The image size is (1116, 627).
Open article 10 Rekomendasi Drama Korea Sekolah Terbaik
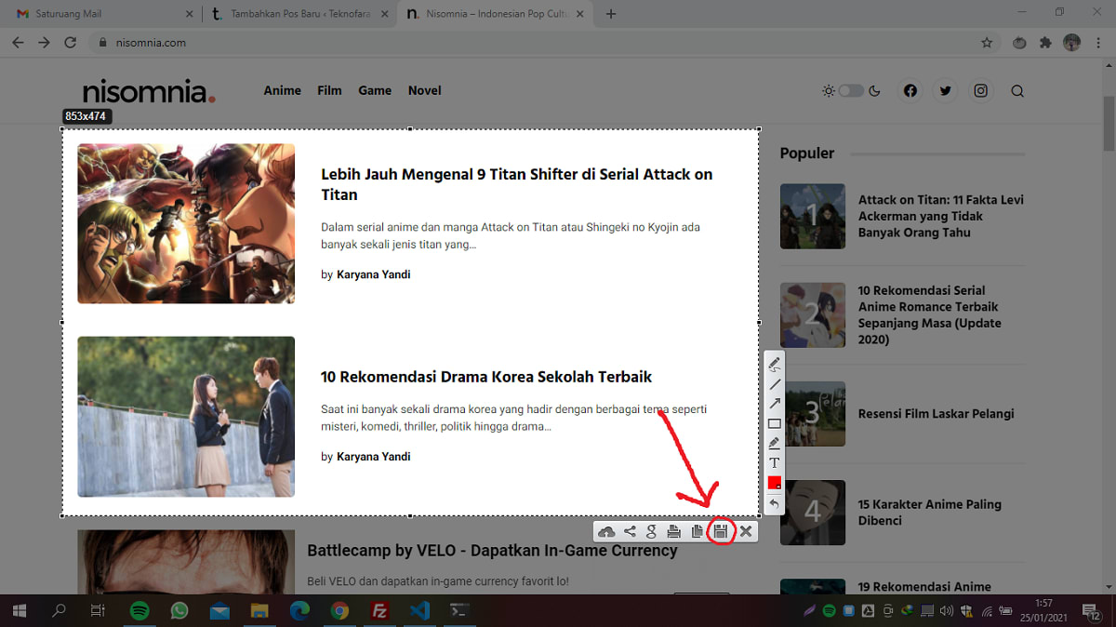486,377
